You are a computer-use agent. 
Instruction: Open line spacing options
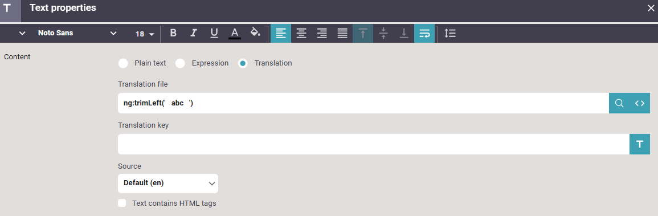(x=450, y=33)
